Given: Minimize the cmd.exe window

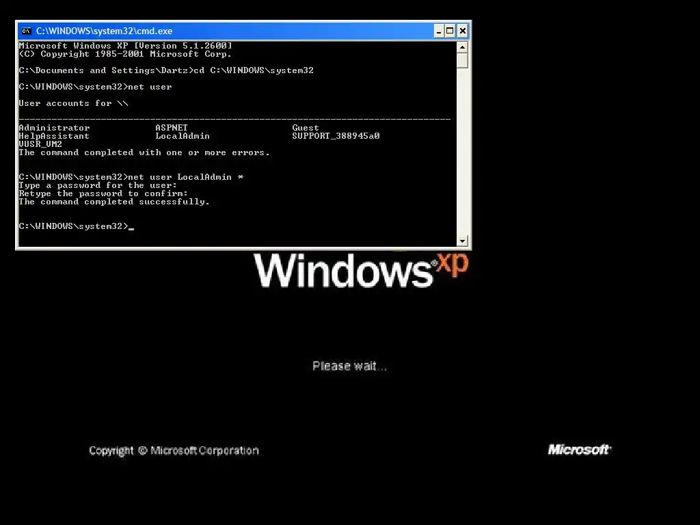Looking at the screenshot, I should pyautogui.click(x=439, y=31).
